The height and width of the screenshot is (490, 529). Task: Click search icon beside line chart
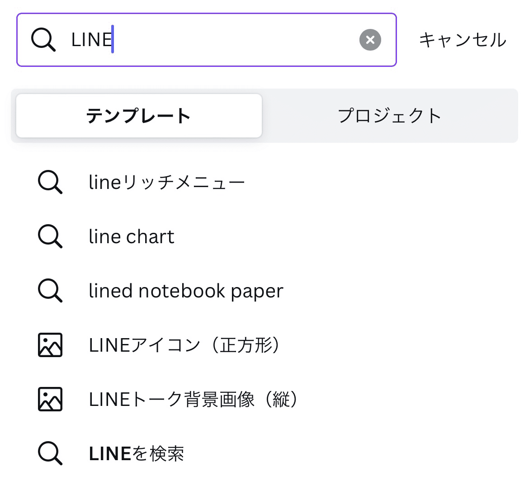[50, 236]
